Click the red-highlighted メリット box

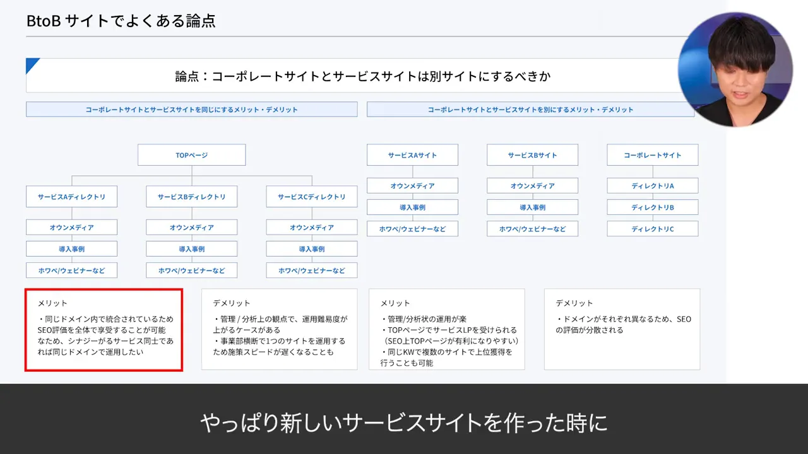[x=103, y=330]
